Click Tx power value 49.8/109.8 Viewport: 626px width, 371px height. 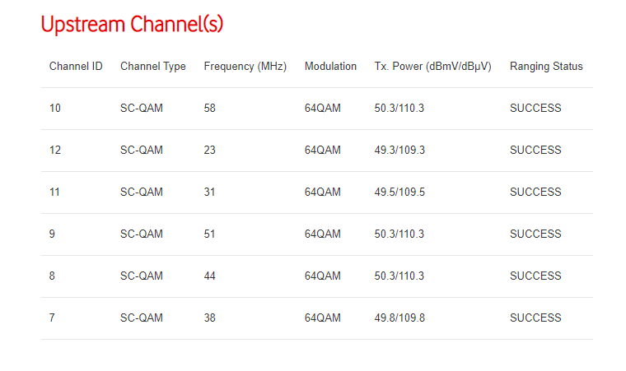coord(399,318)
